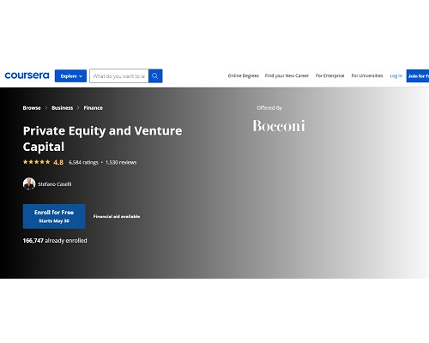429x343 pixels.
Task: Open the Finance breadcrumb
Action: tap(94, 108)
